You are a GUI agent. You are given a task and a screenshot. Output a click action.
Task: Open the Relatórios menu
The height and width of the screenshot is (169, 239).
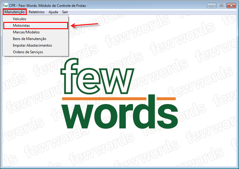pyautogui.click(x=37, y=12)
